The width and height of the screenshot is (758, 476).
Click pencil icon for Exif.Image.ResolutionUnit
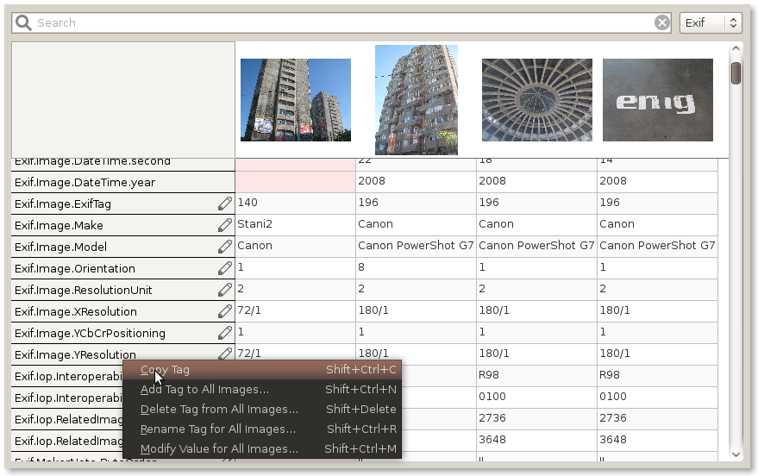coord(225,290)
